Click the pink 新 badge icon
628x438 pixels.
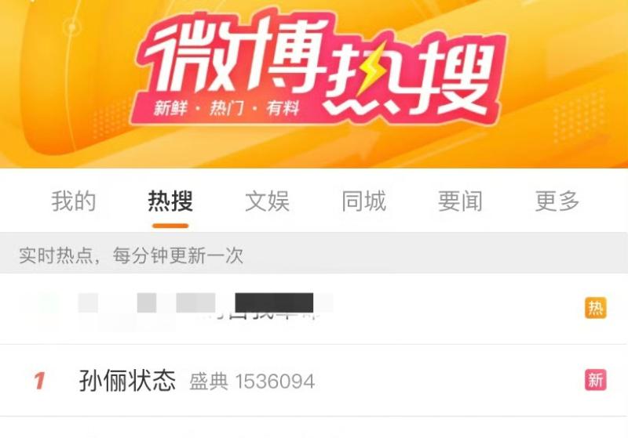[596, 380]
